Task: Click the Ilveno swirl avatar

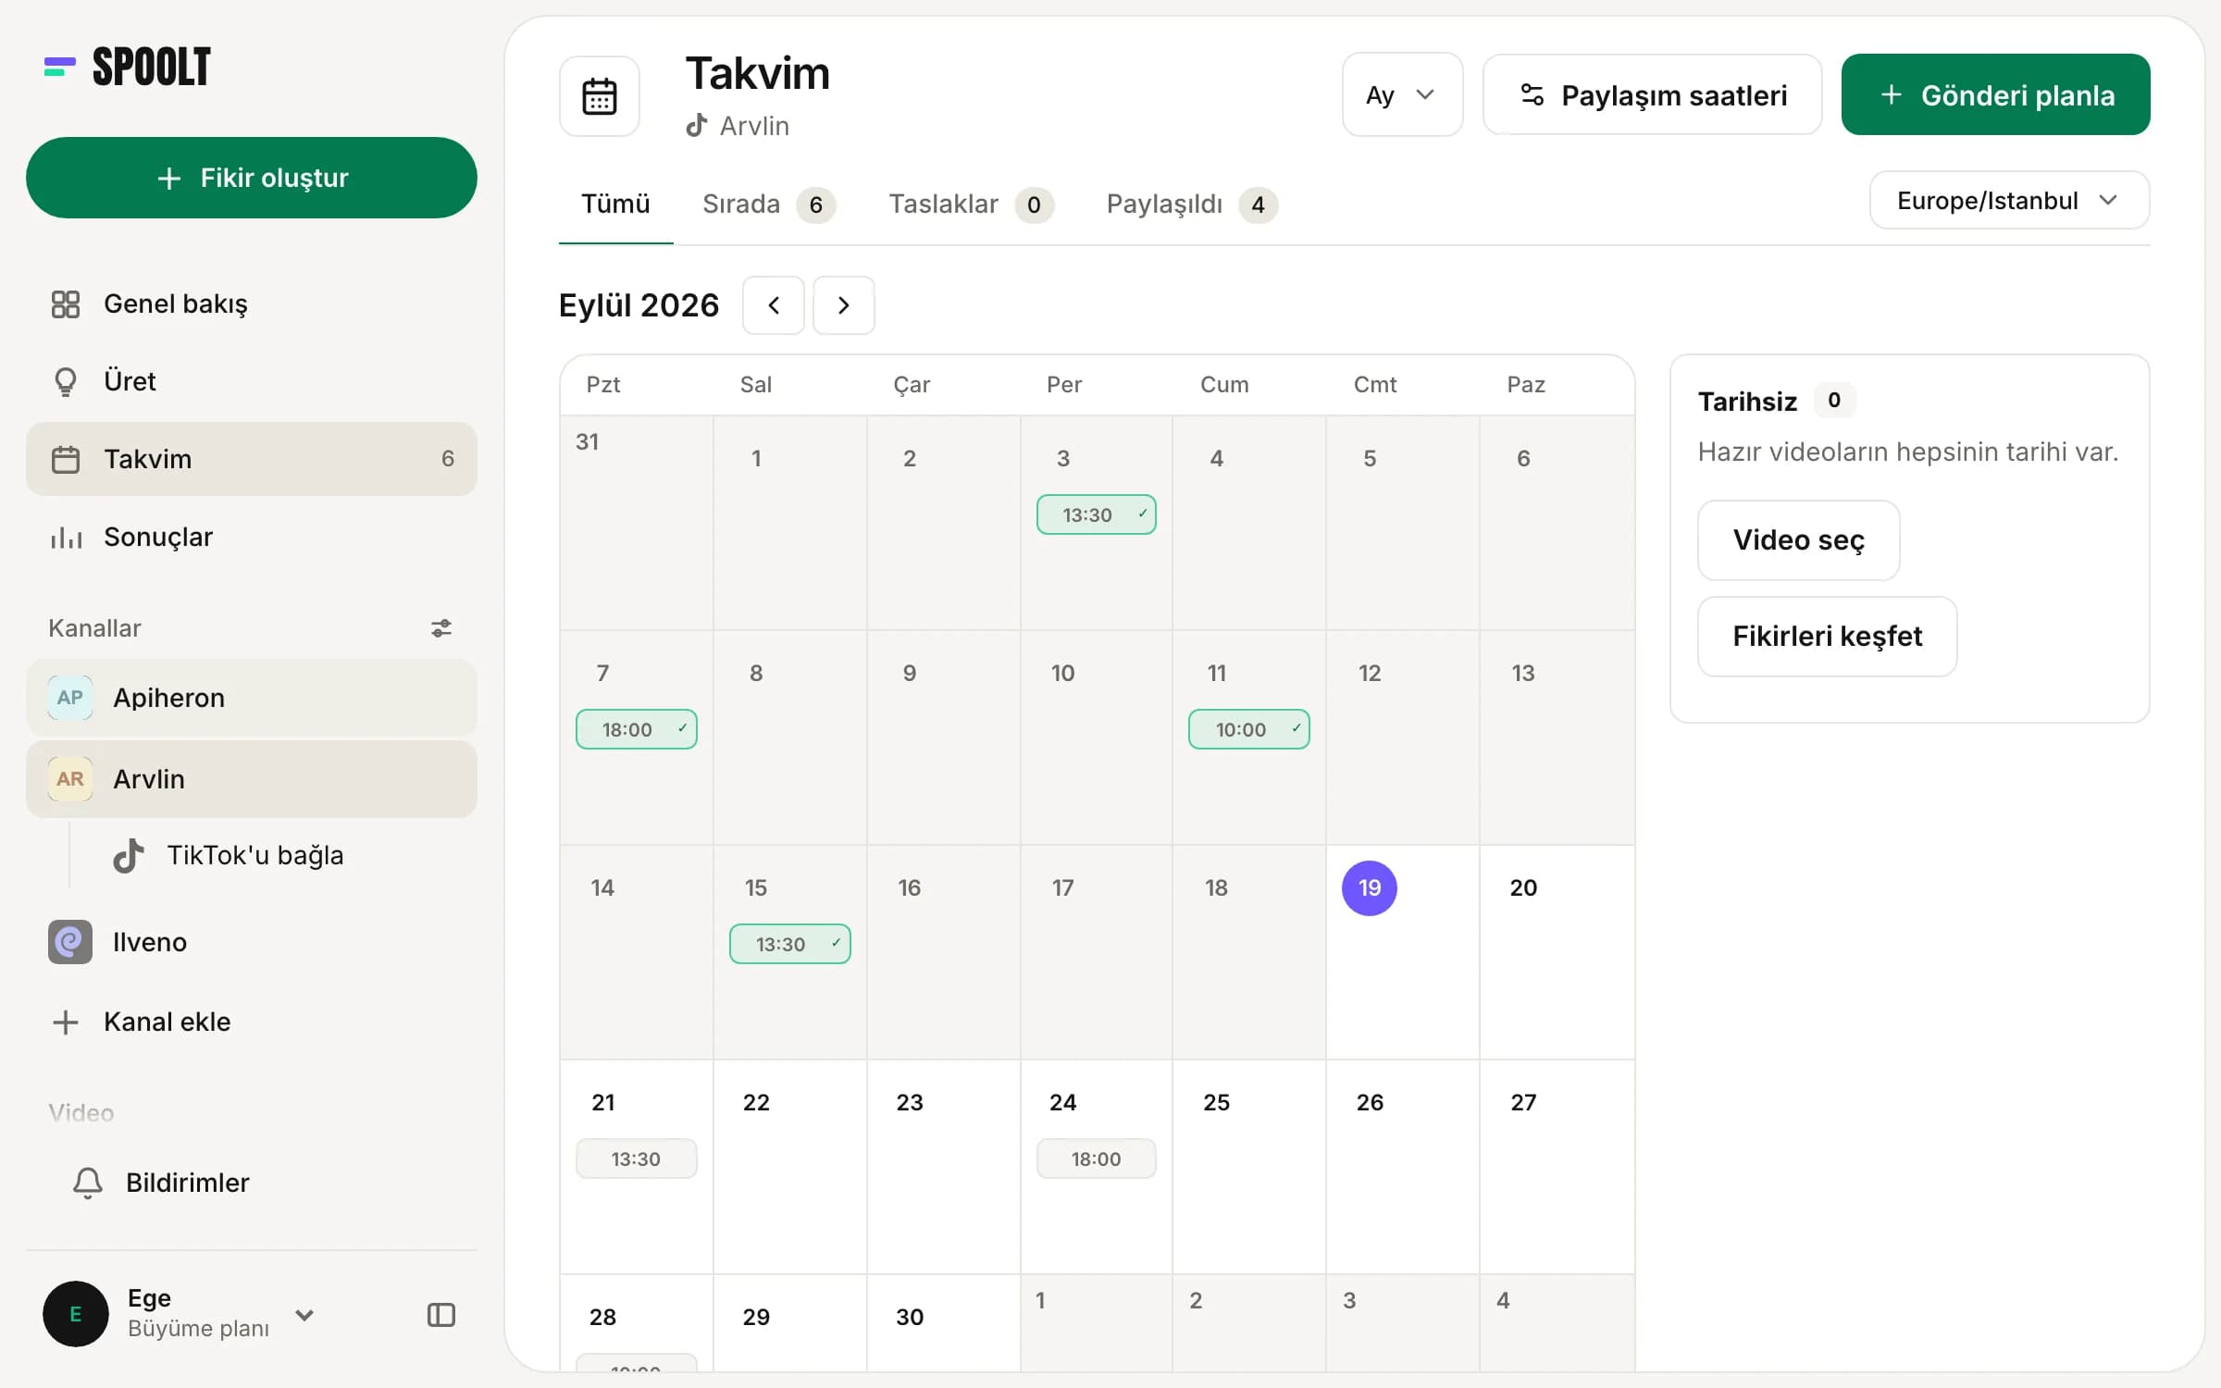Action: pos(70,942)
